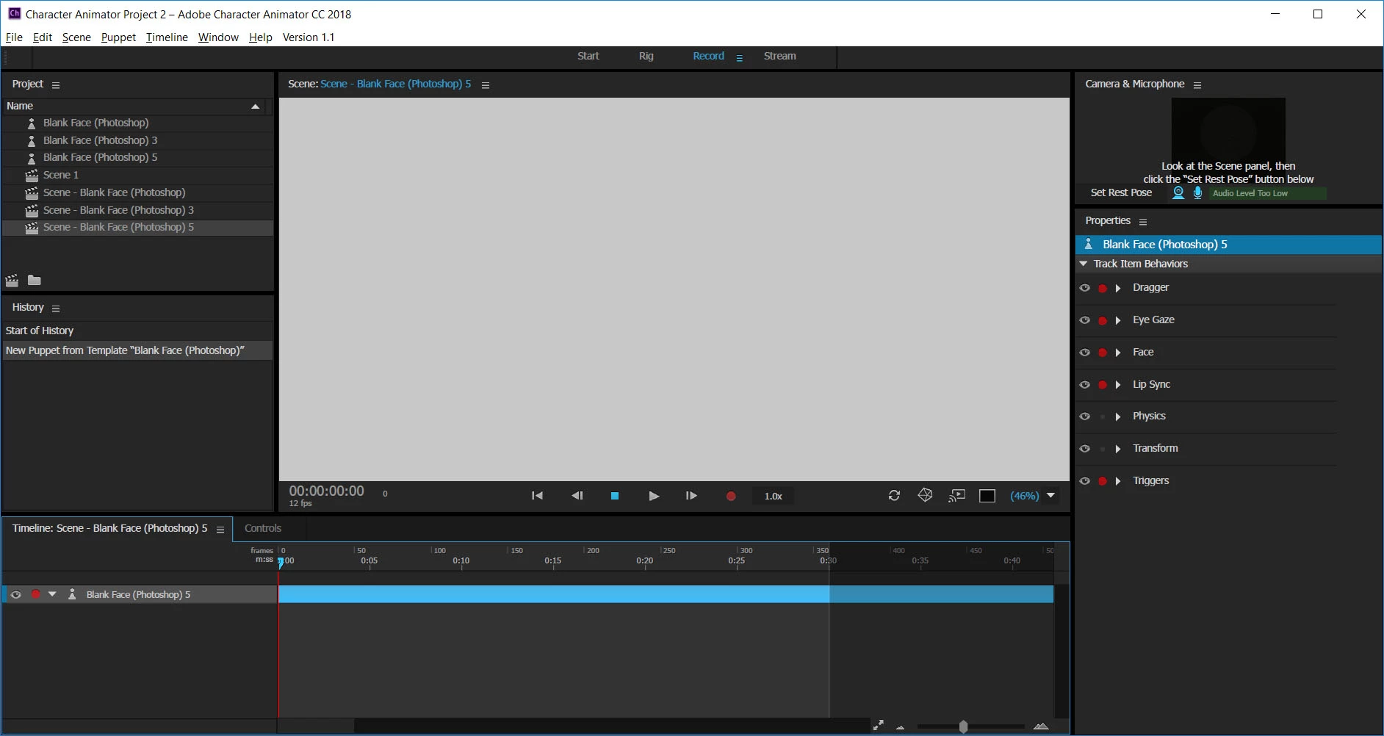The image size is (1384, 736).
Task: Go to the start of the scene
Action: coord(537,496)
